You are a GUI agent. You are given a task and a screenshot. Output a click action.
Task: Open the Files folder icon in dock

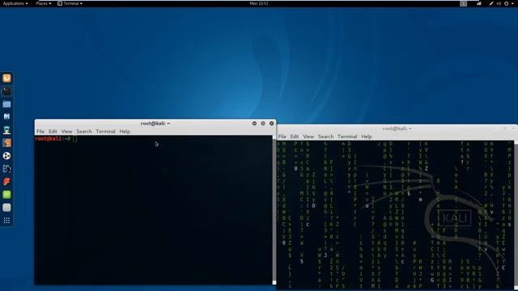[x=6, y=104]
